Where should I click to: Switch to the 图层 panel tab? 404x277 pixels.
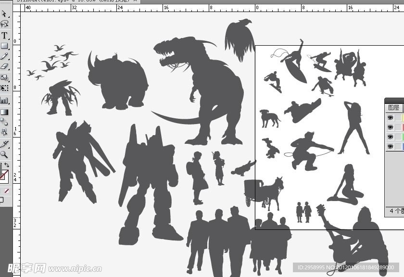[394, 108]
